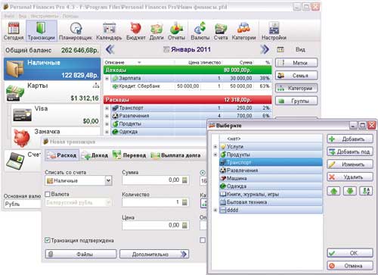Expand dddd category in Выберите dialog
Viewport: 378px width, 275px height.
click(x=215, y=210)
